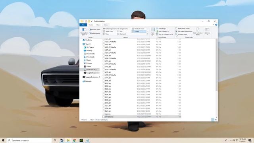The width and height of the screenshot is (254, 143).
Task: Open the Windows Start menu
Action: (3, 140)
